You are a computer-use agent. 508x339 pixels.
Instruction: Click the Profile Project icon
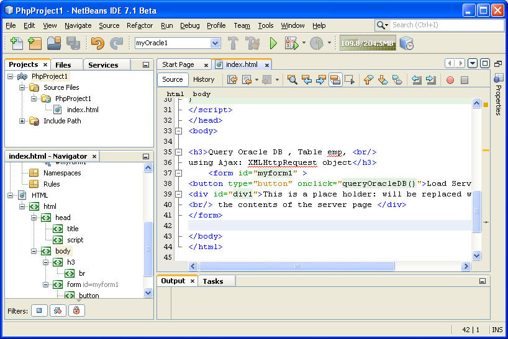[x=317, y=43]
